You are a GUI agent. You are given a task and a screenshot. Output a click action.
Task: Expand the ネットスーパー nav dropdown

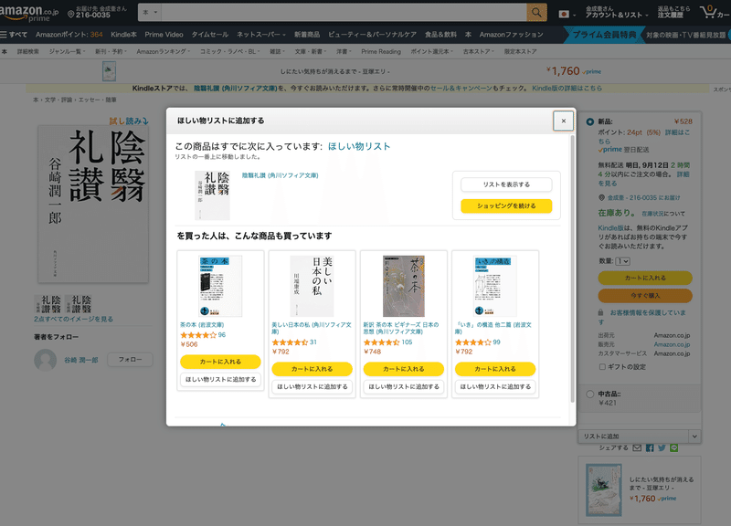pyautogui.click(x=260, y=35)
